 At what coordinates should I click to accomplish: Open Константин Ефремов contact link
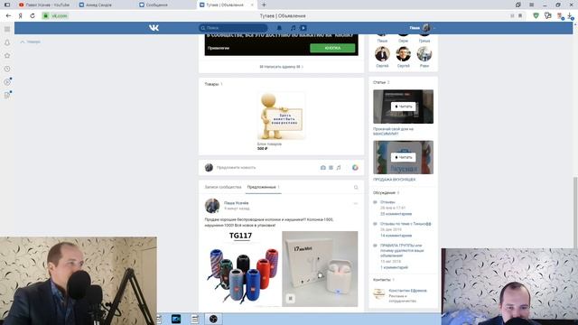tap(407, 291)
